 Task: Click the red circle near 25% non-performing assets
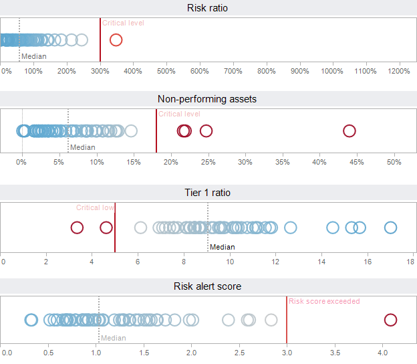(x=206, y=131)
